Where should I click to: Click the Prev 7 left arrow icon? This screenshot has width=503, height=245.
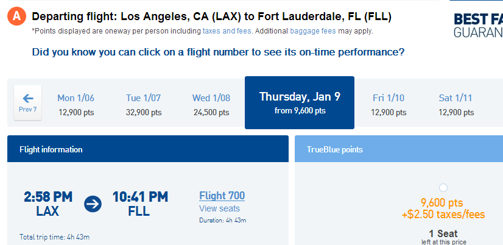coord(28,98)
